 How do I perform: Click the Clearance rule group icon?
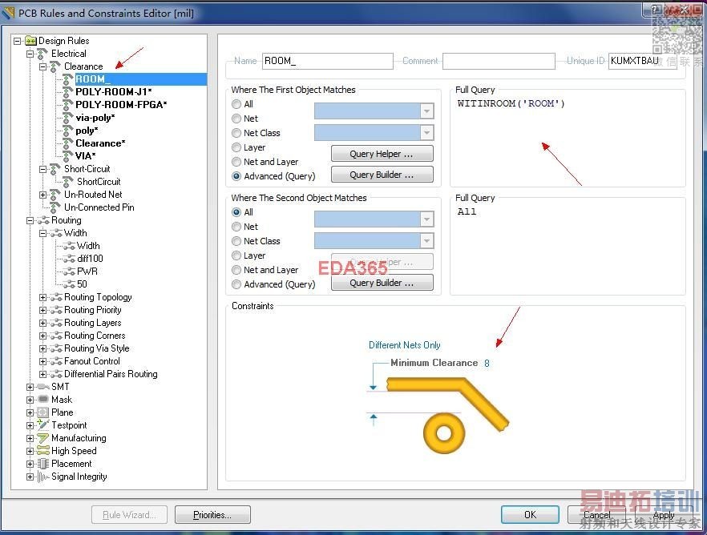click(55, 66)
